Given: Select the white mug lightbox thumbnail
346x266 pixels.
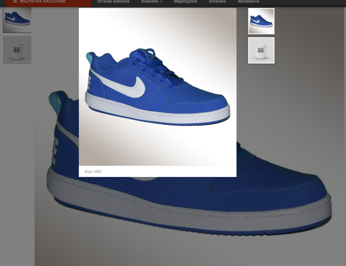Looking at the screenshot, I should point(261,50).
